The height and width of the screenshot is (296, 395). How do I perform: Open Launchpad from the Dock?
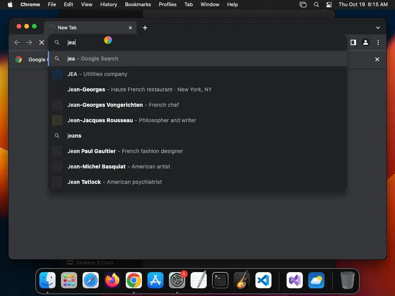point(69,280)
